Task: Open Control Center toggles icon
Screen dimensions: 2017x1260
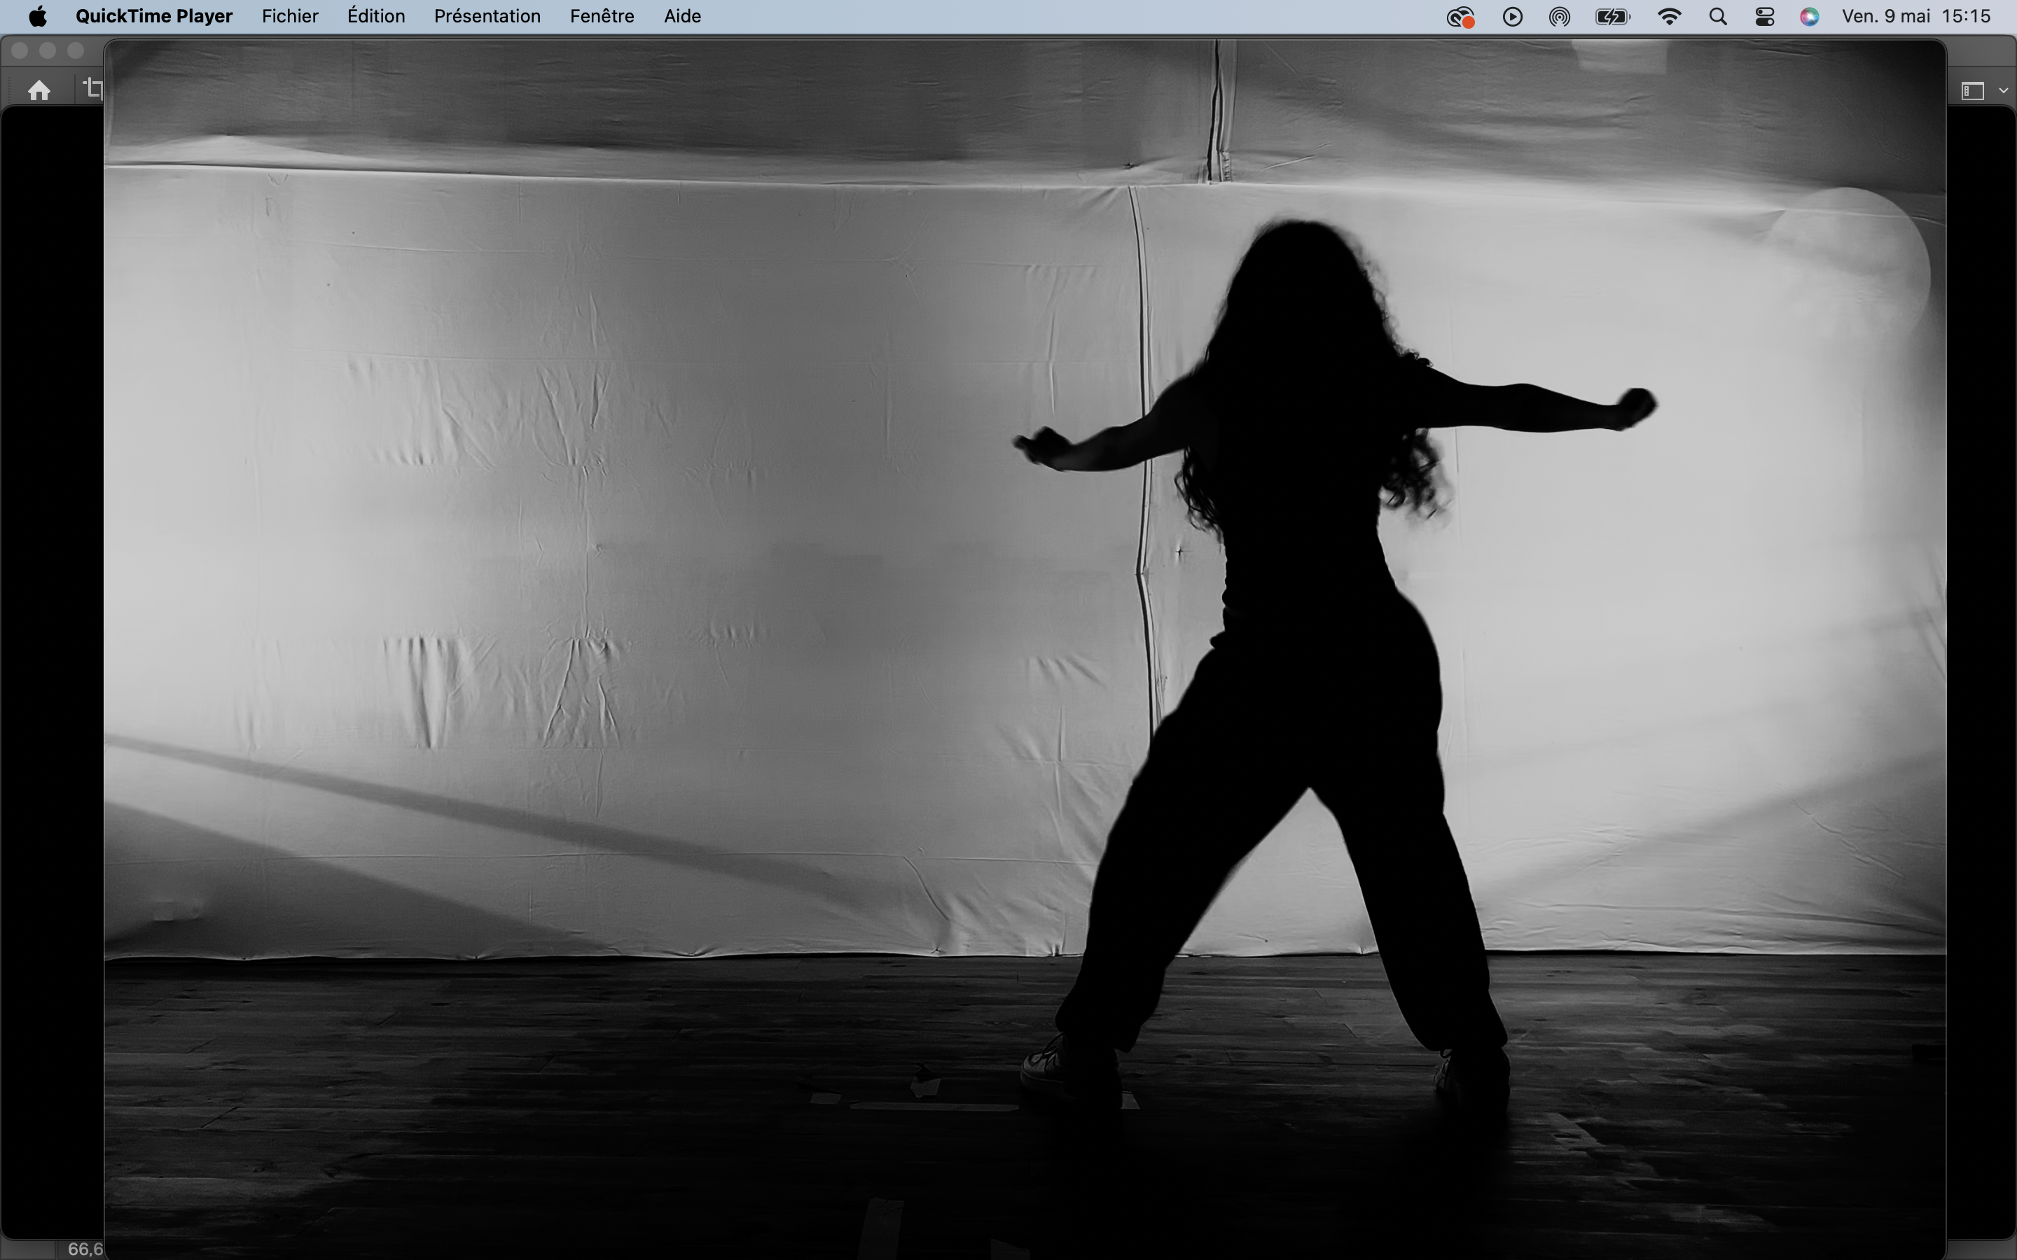Action: [1763, 17]
